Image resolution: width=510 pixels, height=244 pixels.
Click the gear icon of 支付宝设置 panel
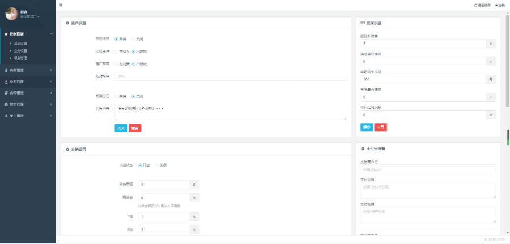coord(363,149)
